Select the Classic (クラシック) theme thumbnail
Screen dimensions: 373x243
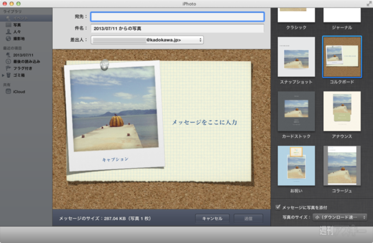point(296,15)
